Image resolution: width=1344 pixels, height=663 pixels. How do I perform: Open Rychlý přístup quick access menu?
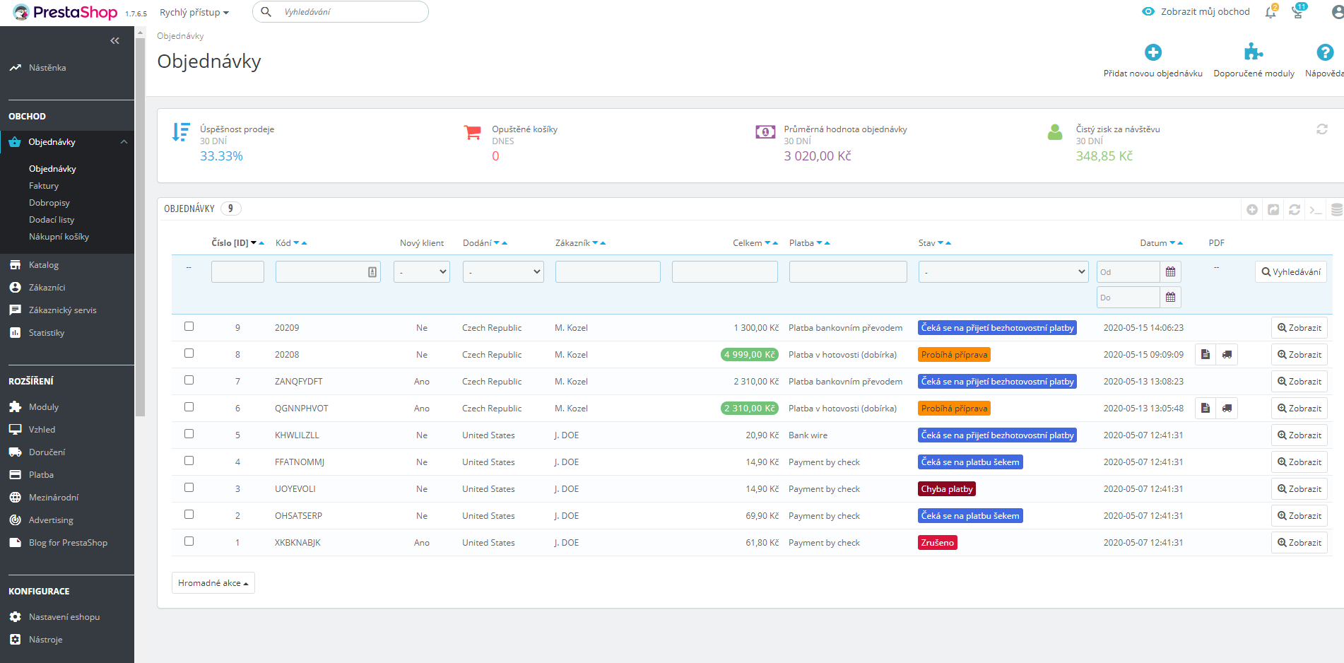(194, 12)
